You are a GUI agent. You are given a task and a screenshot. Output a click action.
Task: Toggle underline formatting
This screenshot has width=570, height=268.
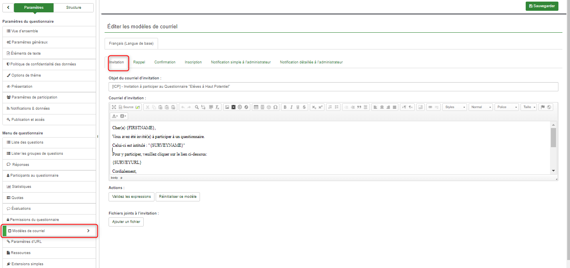click(298, 107)
